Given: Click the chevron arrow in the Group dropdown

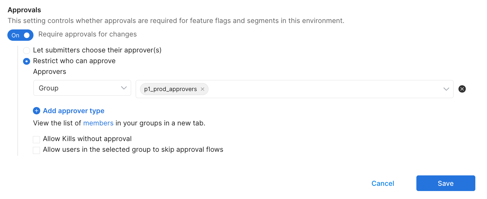Looking at the screenshot, I should coord(124,88).
